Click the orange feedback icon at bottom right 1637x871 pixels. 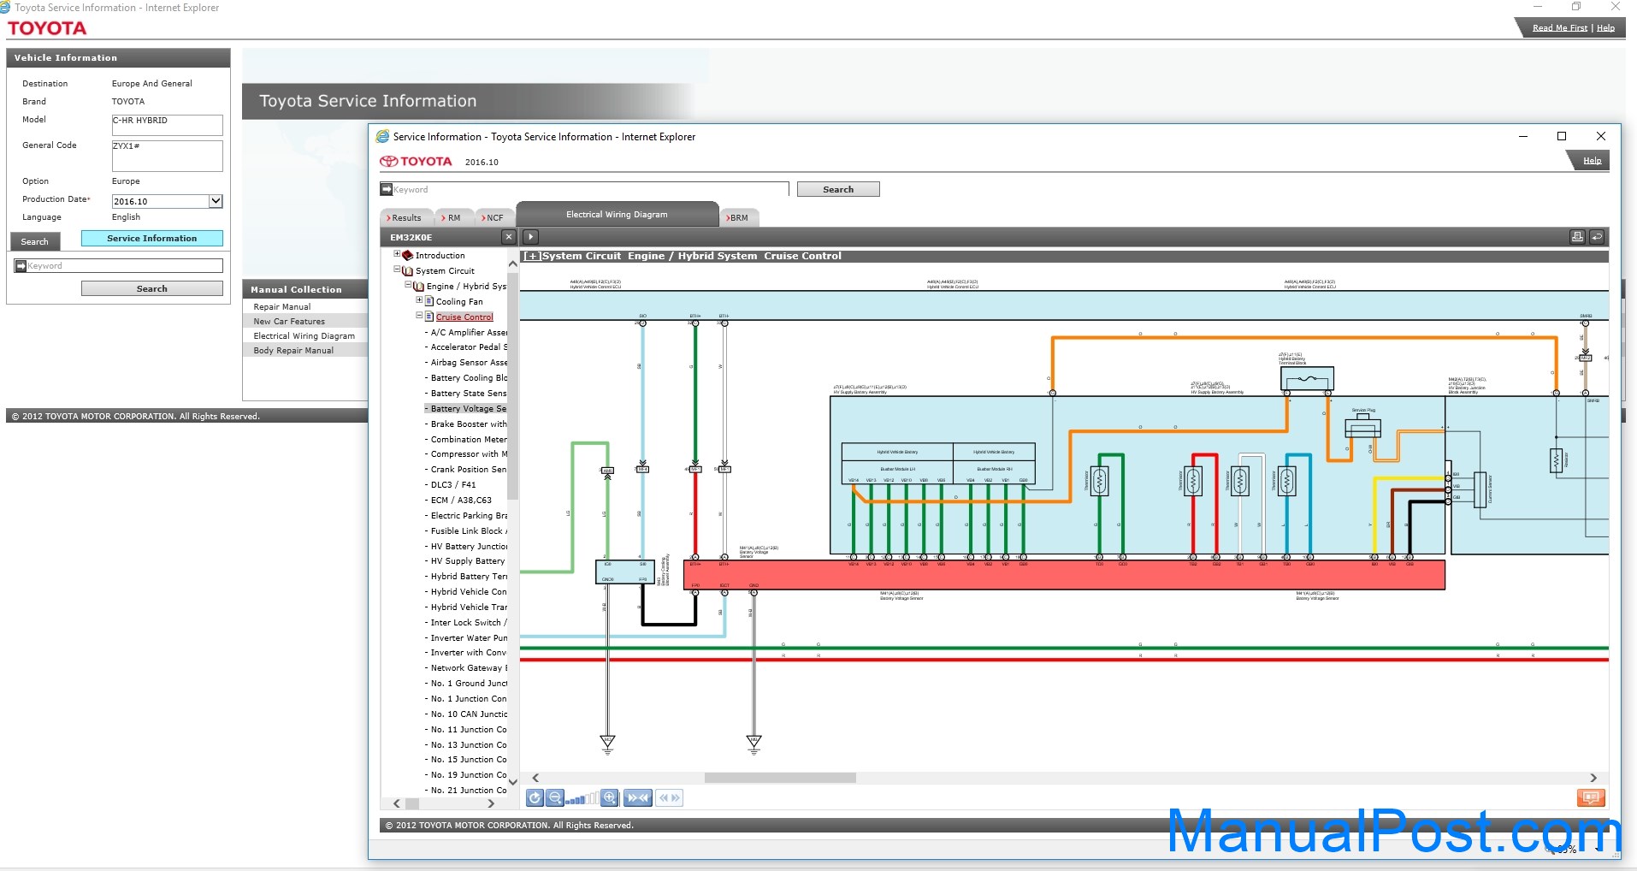pyautogui.click(x=1591, y=798)
